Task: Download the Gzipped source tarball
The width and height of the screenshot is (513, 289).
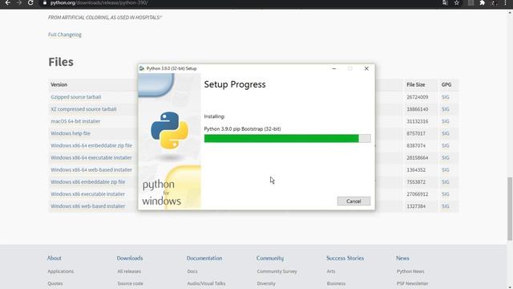Action: (x=76, y=97)
